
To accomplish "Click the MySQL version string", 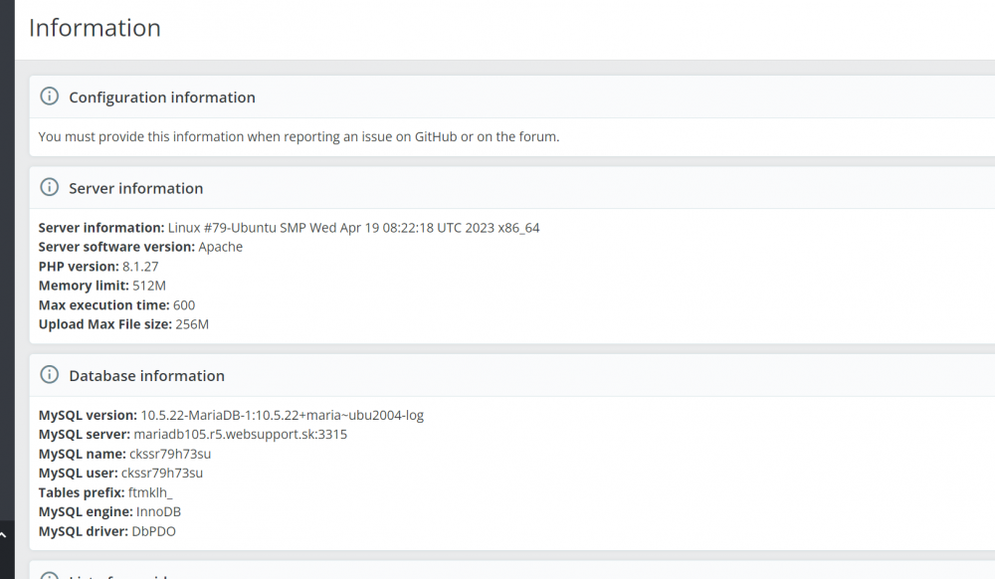I will point(282,416).
